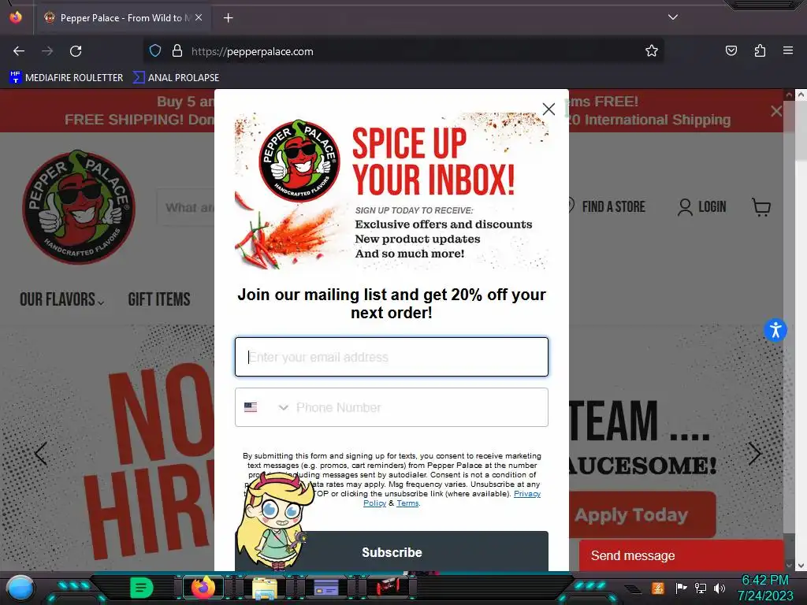Open the Save to Pocket icon
Screen dimensions: 807x605
[731, 51]
